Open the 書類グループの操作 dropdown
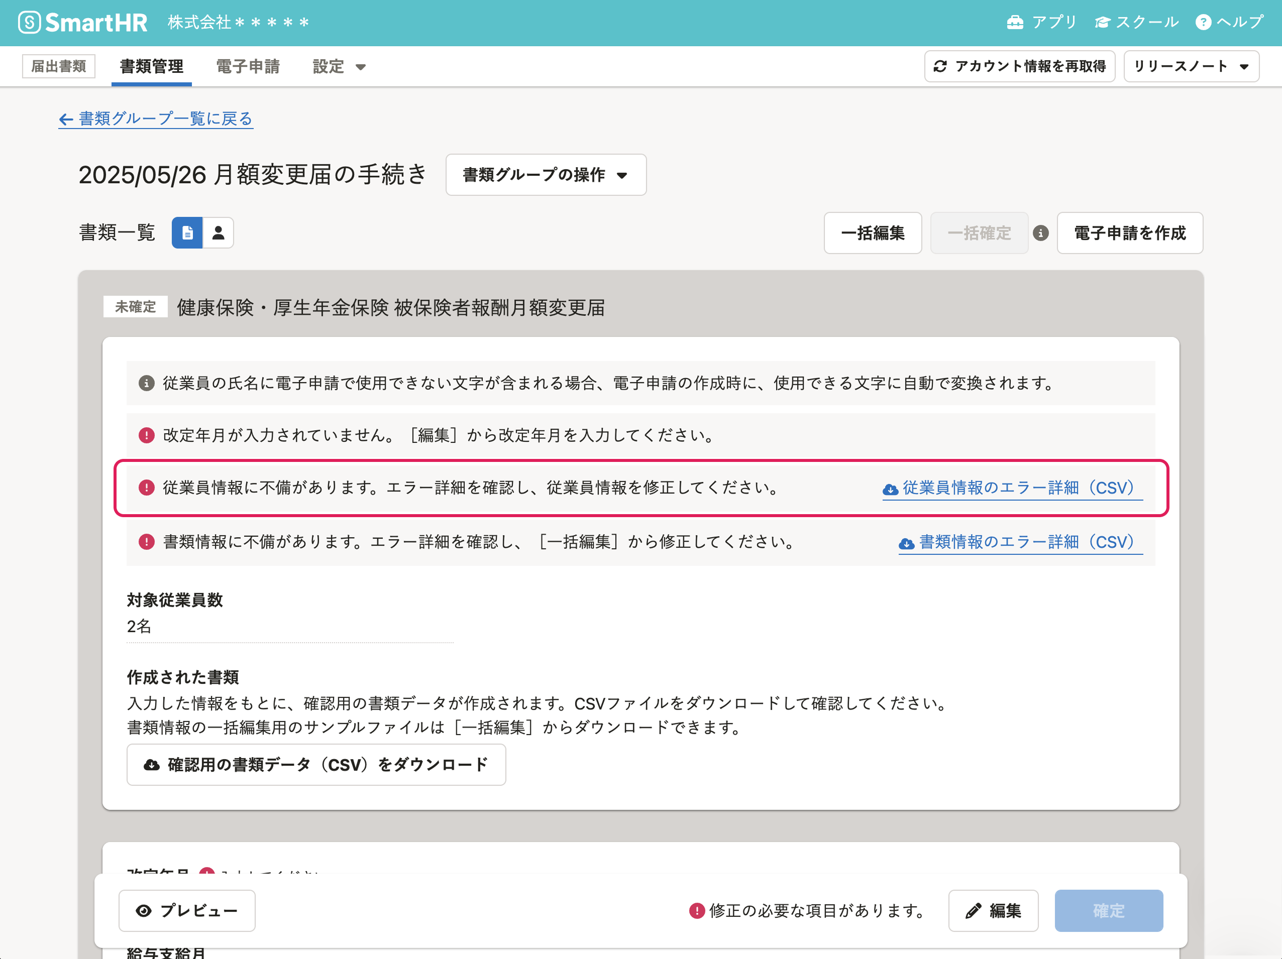 click(546, 174)
